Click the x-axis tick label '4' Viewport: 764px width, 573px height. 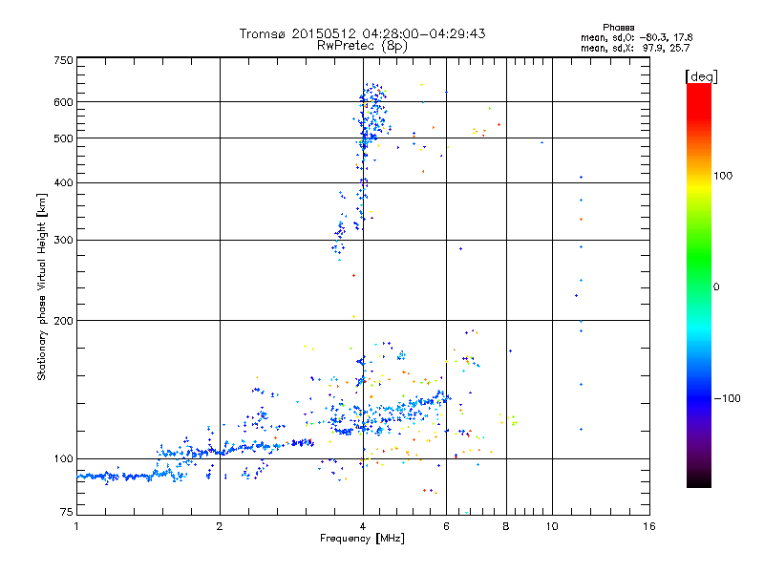pyautogui.click(x=363, y=526)
